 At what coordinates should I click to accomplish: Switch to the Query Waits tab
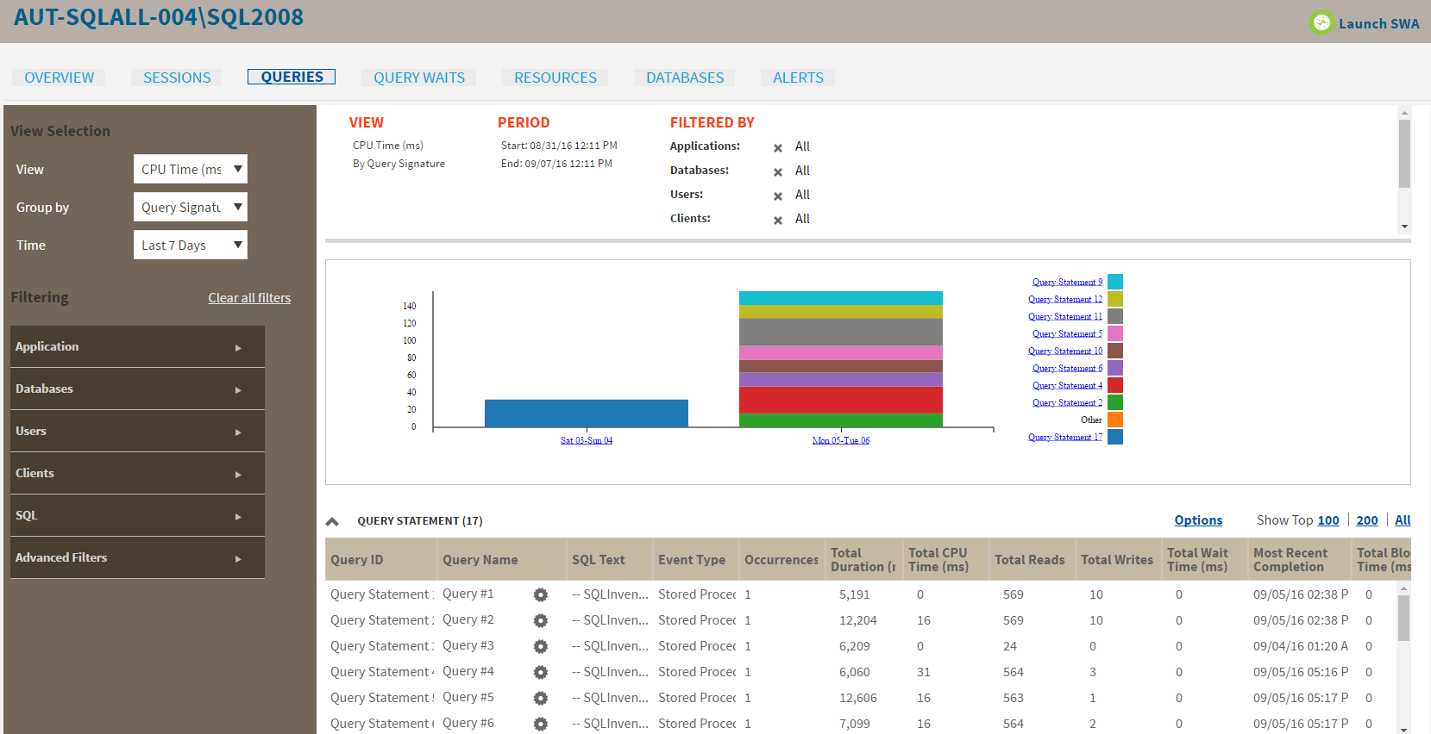tap(419, 78)
